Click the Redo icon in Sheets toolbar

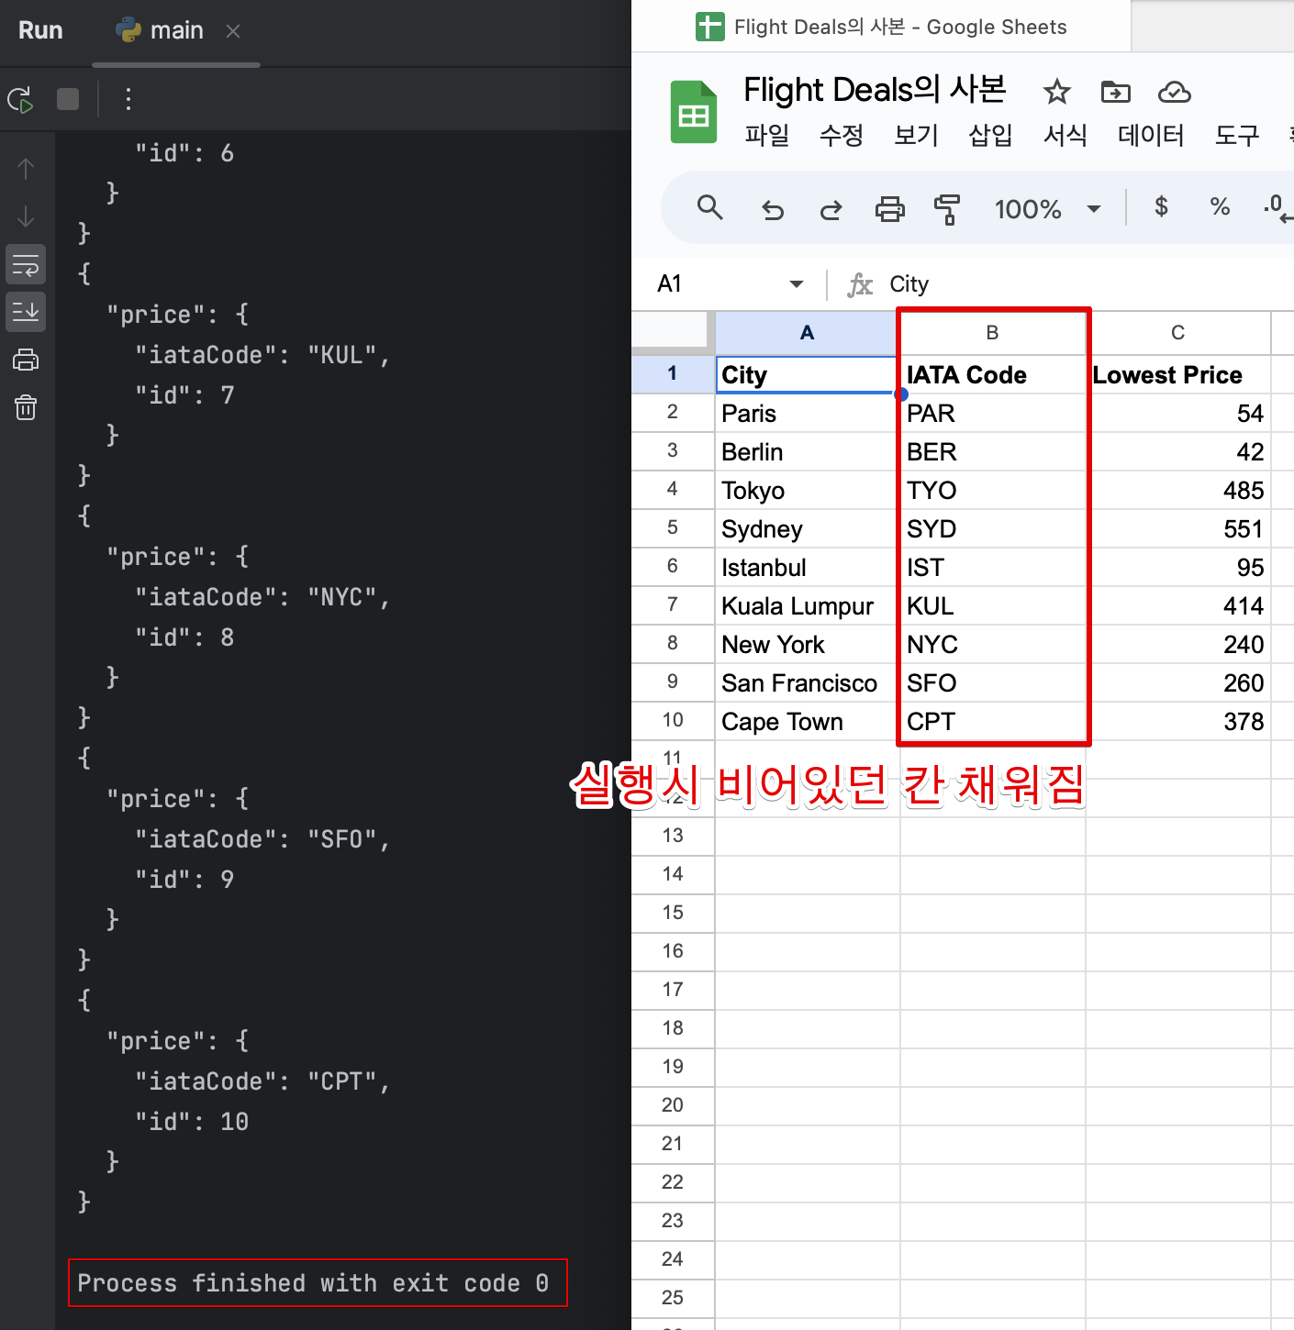pyautogui.click(x=831, y=210)
